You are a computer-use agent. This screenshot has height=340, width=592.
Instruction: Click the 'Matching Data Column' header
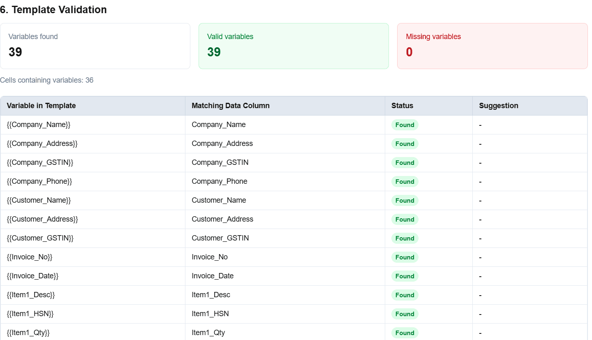point(285,106)
